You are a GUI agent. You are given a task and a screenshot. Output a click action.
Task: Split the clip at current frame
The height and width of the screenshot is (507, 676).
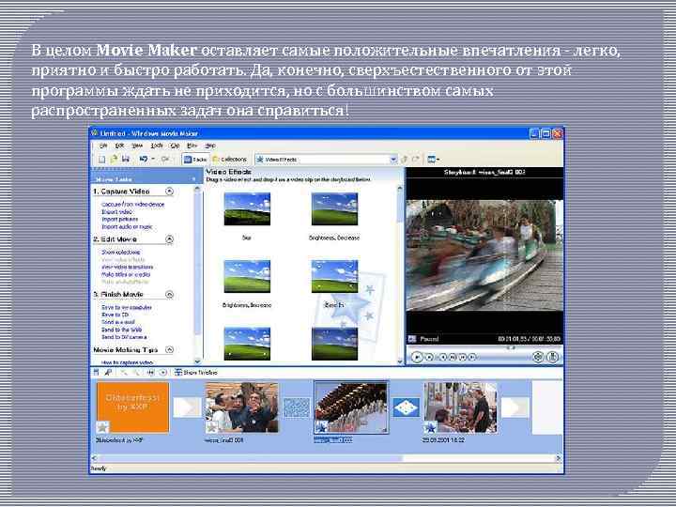pyautogui.click(x=538, y=357)
